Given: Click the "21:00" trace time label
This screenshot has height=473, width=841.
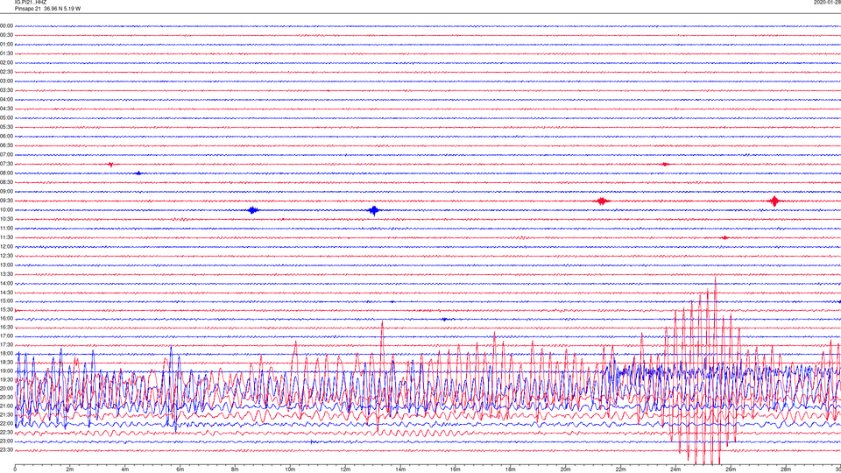Looking at the screenshot, I should (x=6, y=406).
